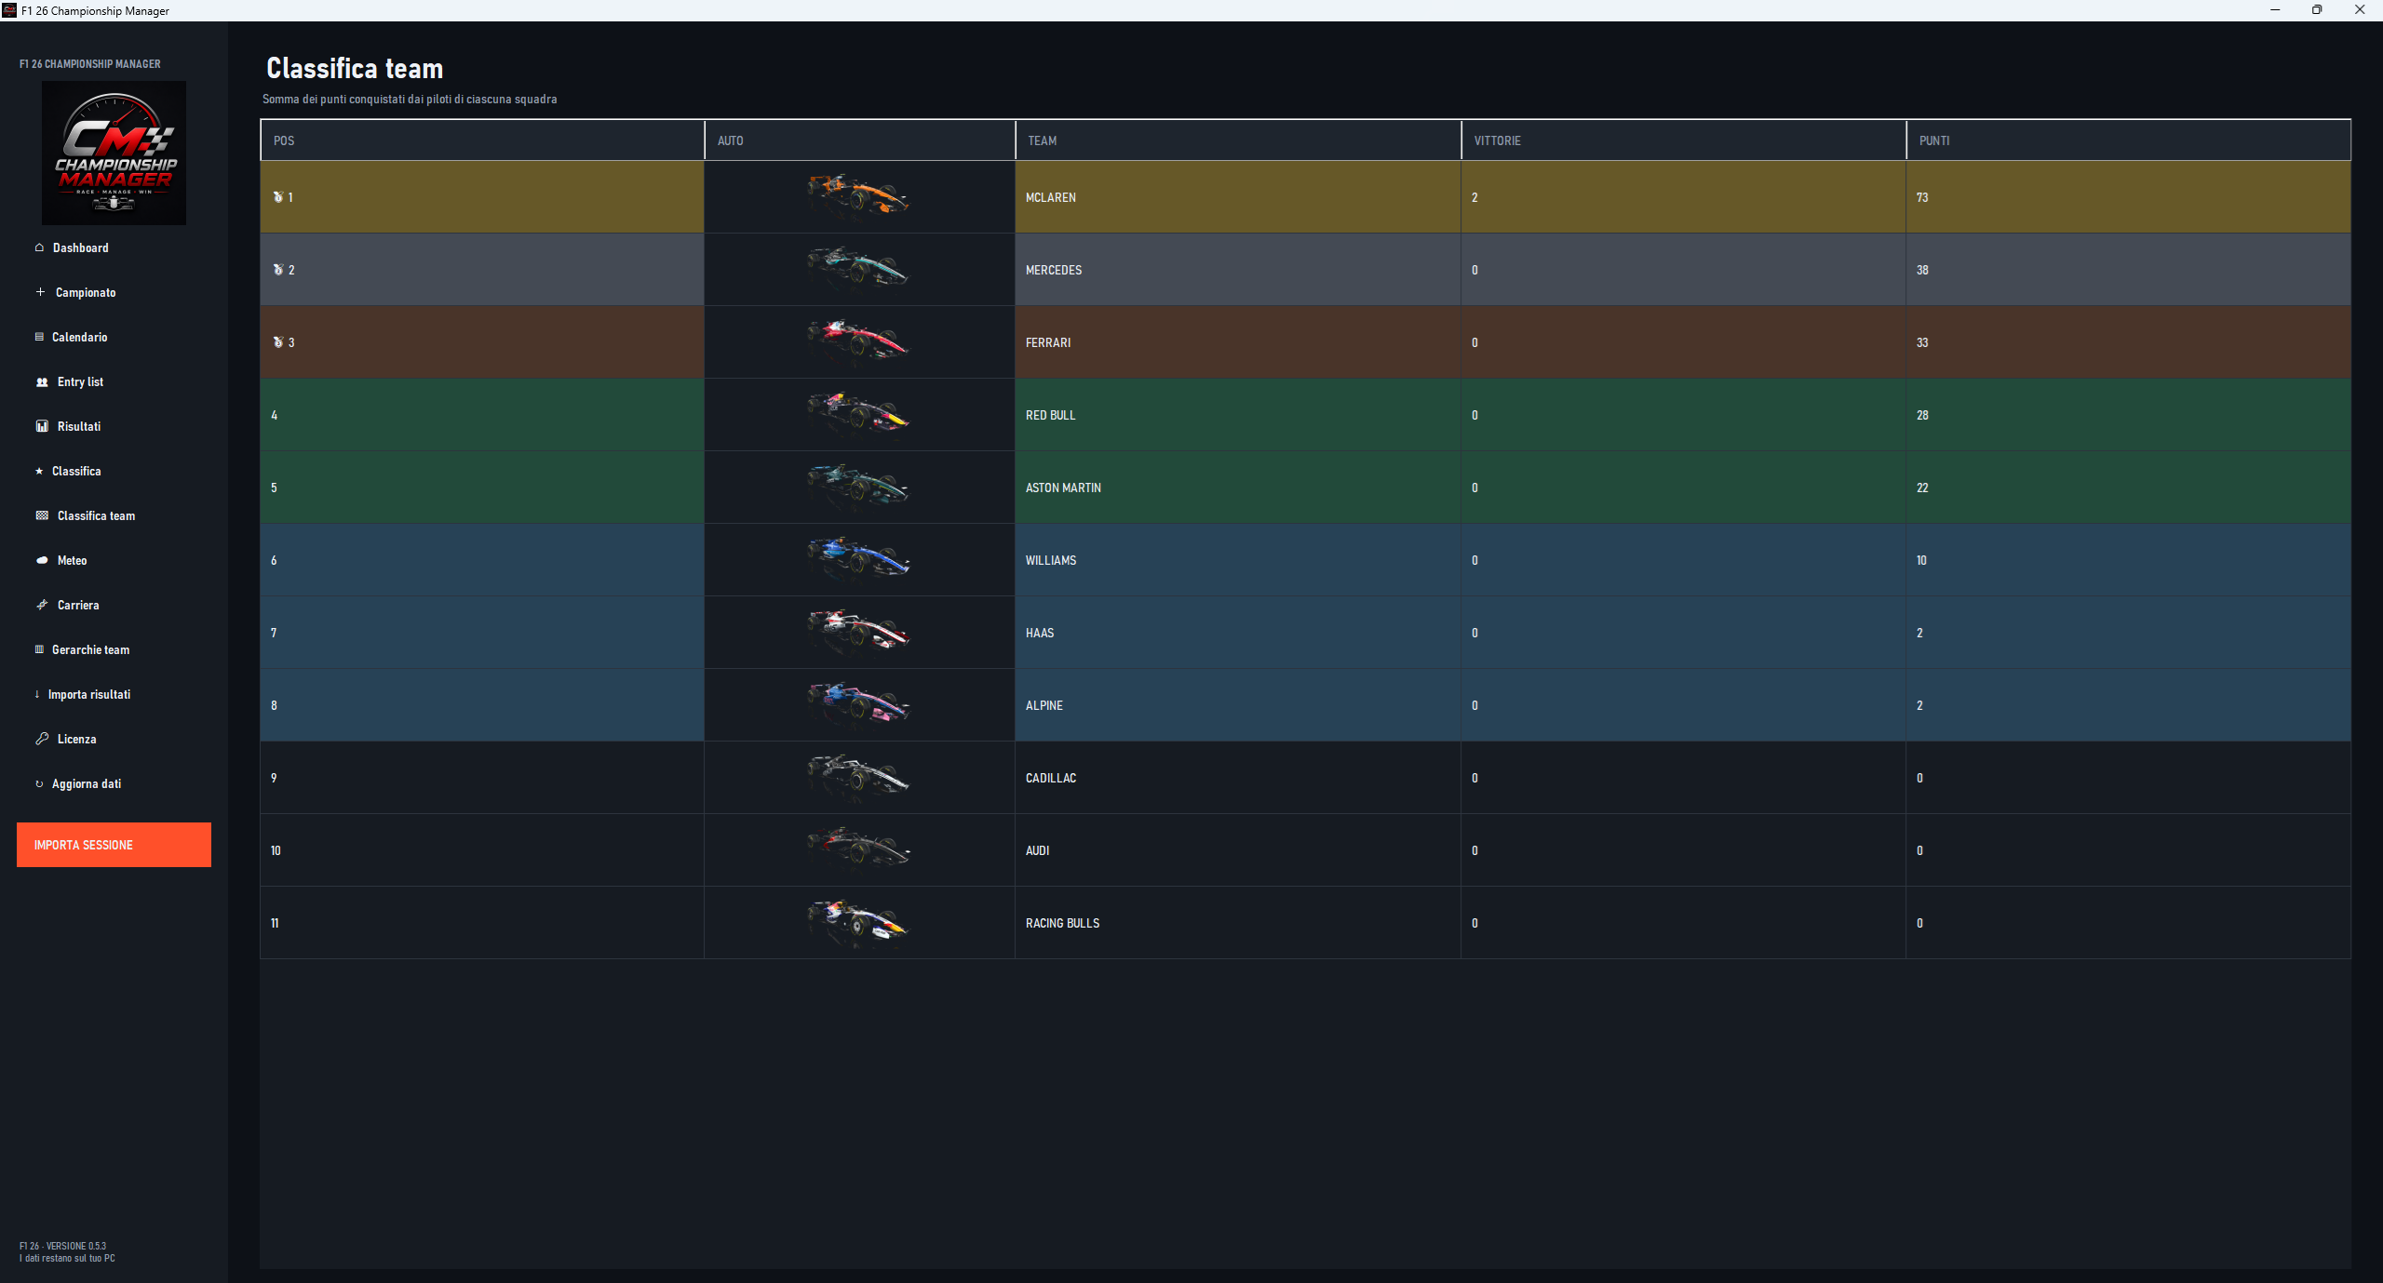
Task: Click the medal icon in position 3
Action: [x=277, y=342]
